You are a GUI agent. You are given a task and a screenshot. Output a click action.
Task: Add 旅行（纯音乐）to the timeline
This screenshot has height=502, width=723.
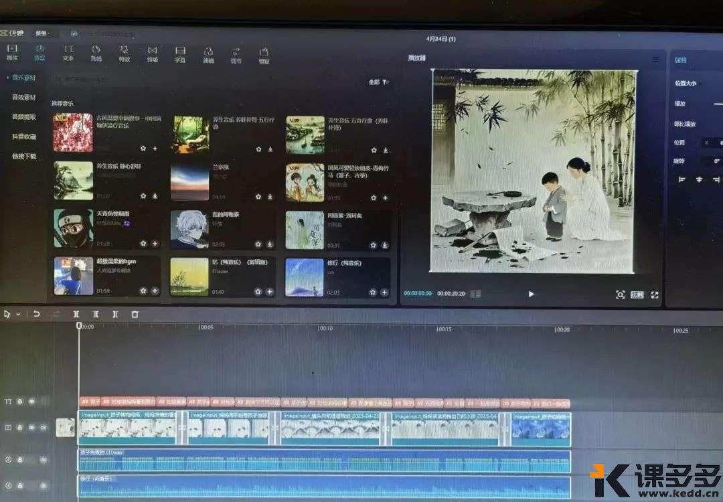384,292
